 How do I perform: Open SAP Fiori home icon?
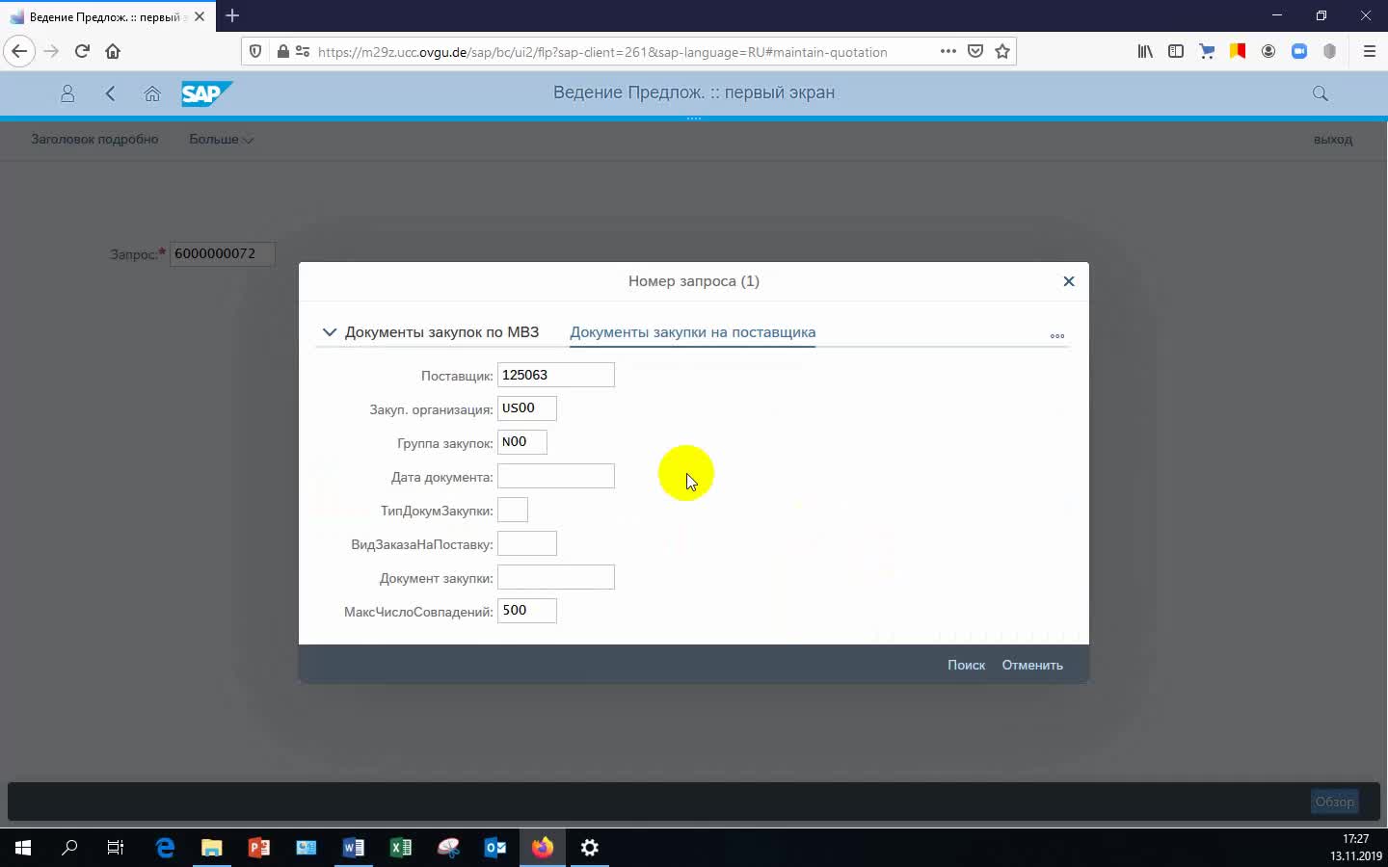(152, 93)
